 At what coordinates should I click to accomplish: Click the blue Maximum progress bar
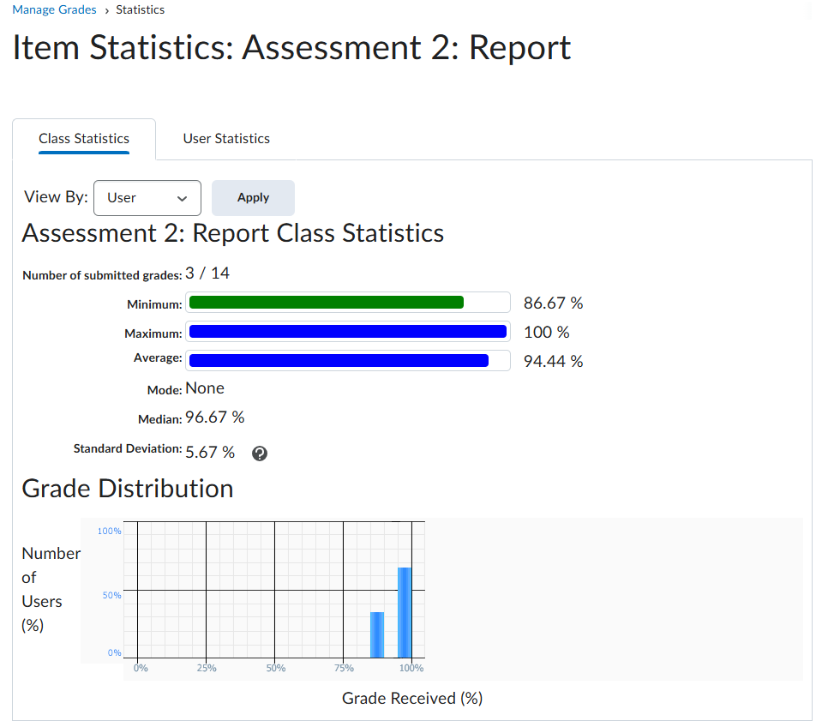[x=347, y=332]
